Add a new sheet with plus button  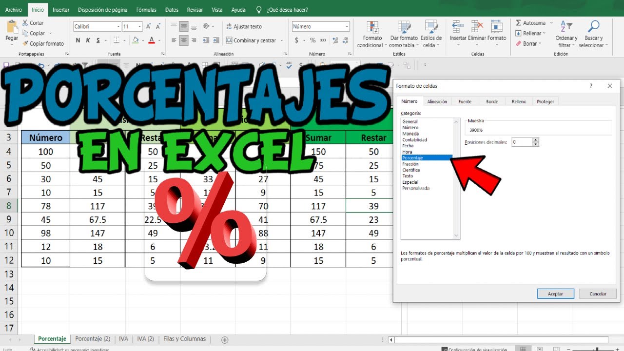pyautogui.click(x=225, y=339)
